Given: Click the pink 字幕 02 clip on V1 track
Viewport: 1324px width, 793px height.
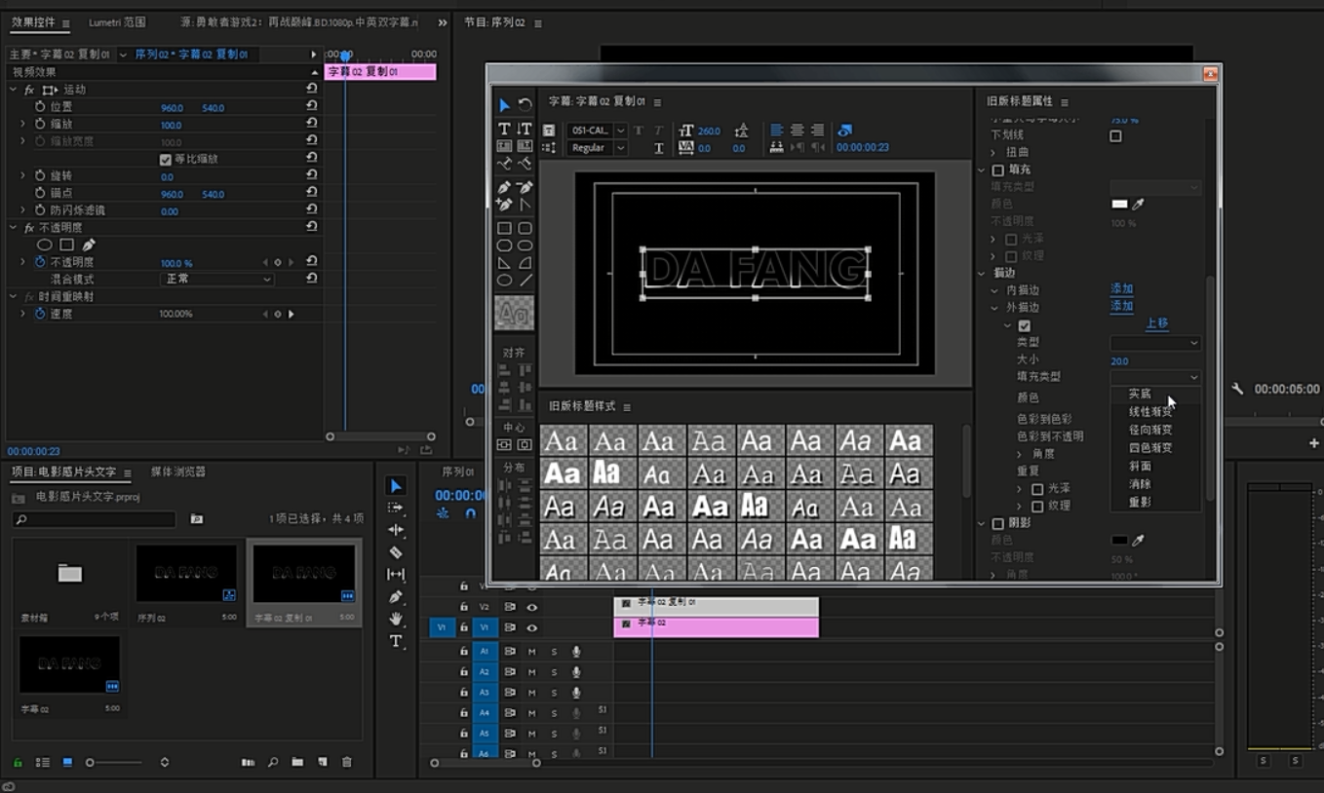Looking at the screenshot, I should [717, 627].
